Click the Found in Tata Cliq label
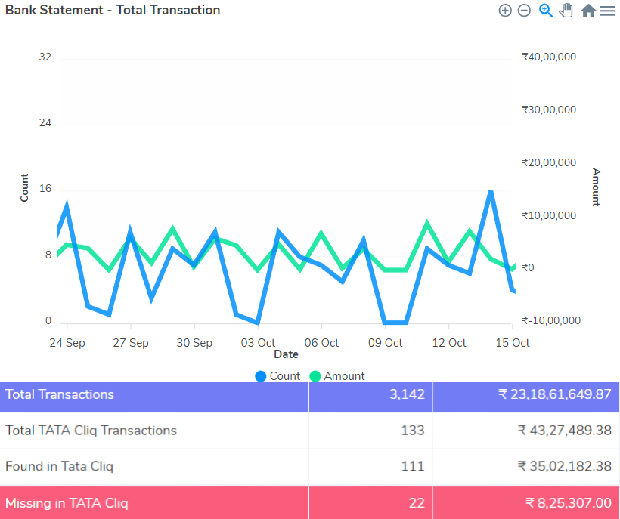Viewport: 620px width, 519px height. point(59,466)
